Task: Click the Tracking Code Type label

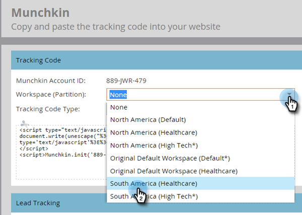Action: coord(48,109)
